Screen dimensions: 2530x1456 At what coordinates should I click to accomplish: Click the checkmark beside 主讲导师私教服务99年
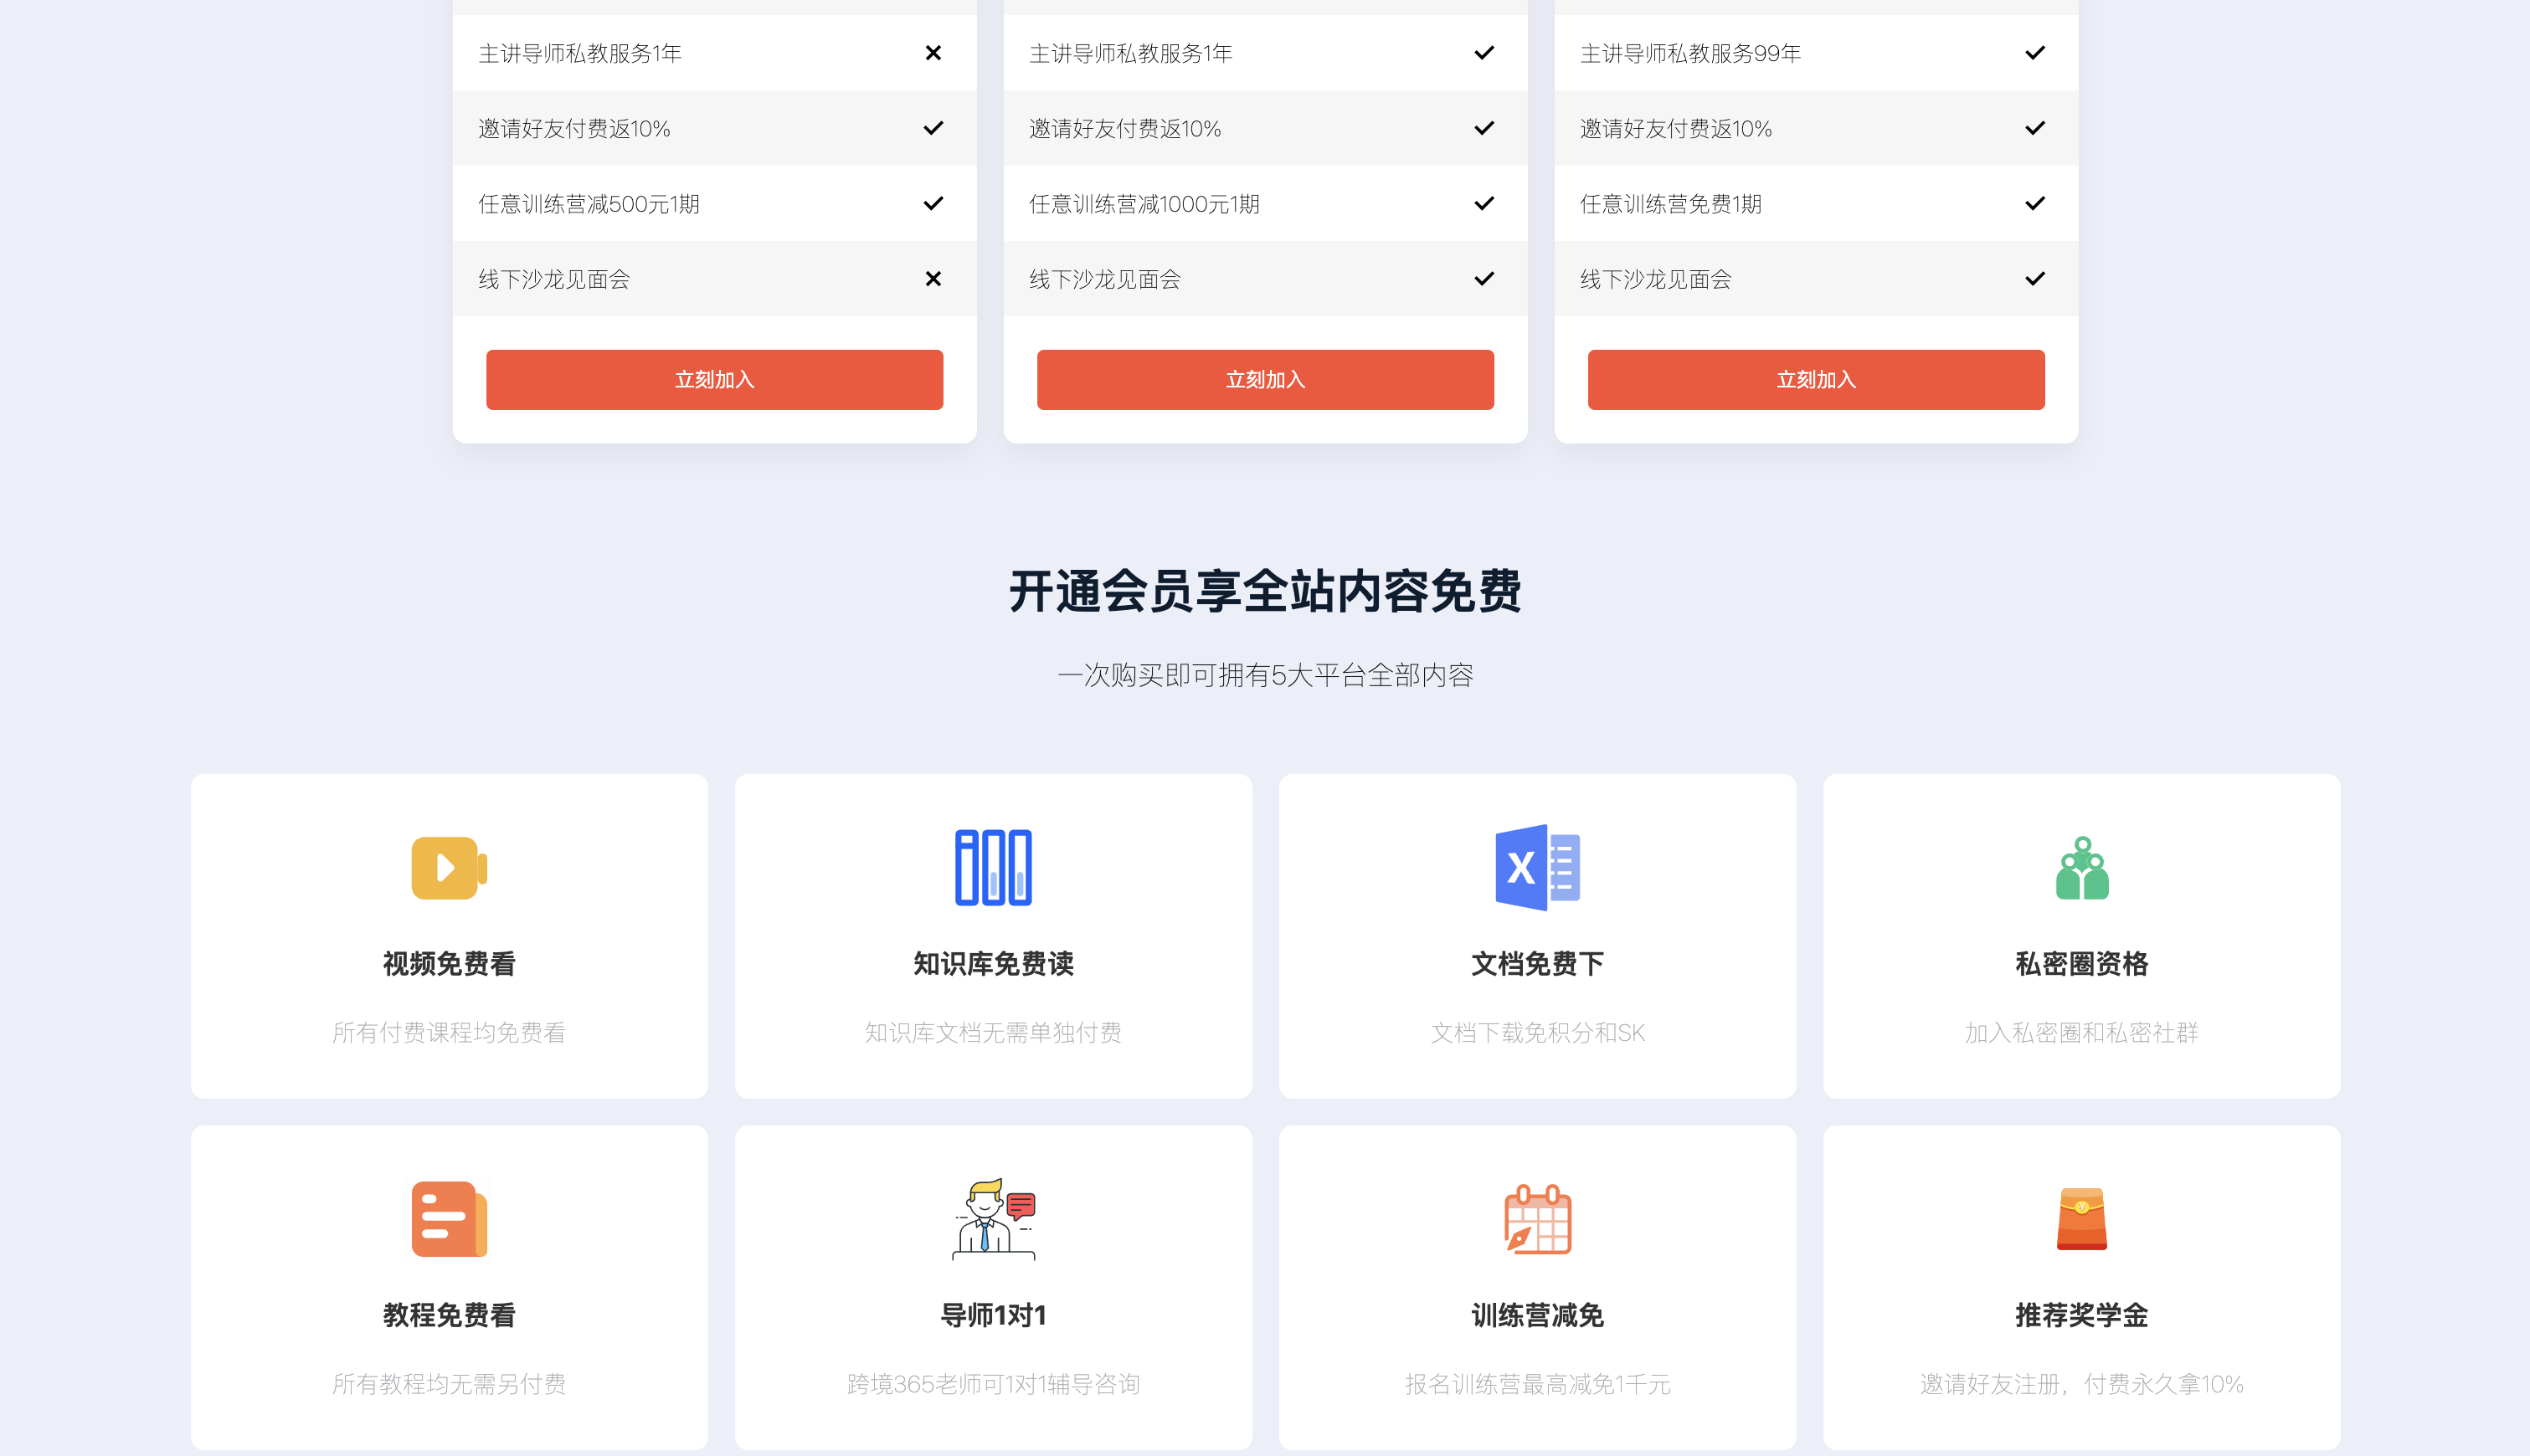point(2034,53)
